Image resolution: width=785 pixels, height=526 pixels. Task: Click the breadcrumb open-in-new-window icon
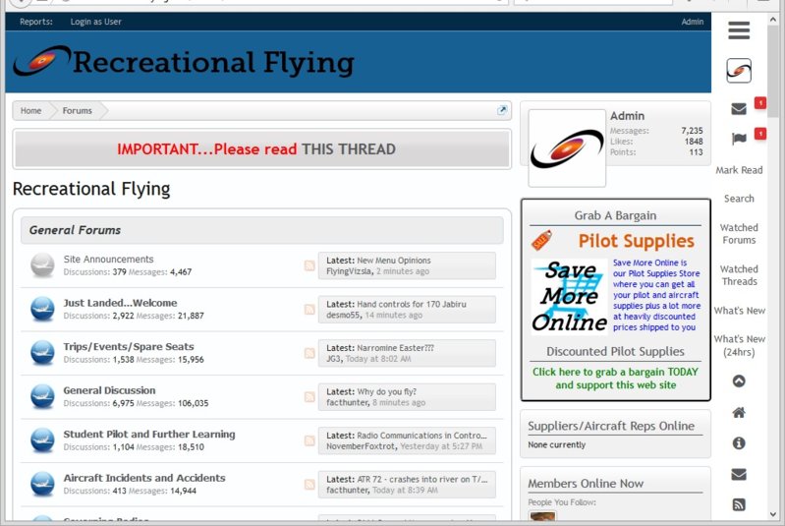(x=502, y=110)
